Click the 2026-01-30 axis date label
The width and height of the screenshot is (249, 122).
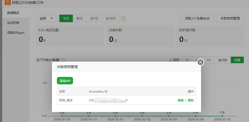click(62, 119)
